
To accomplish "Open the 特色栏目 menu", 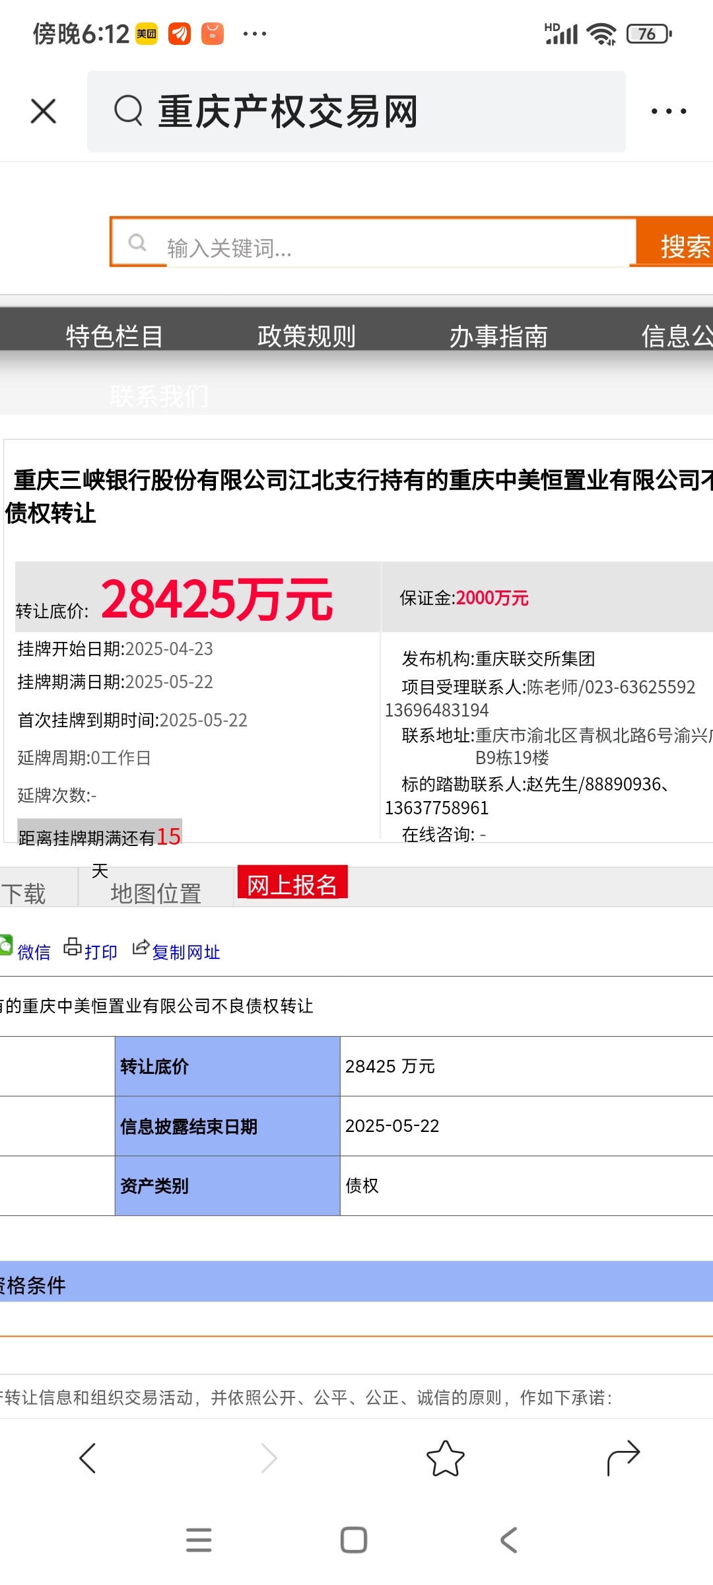I will click(115, 336).
